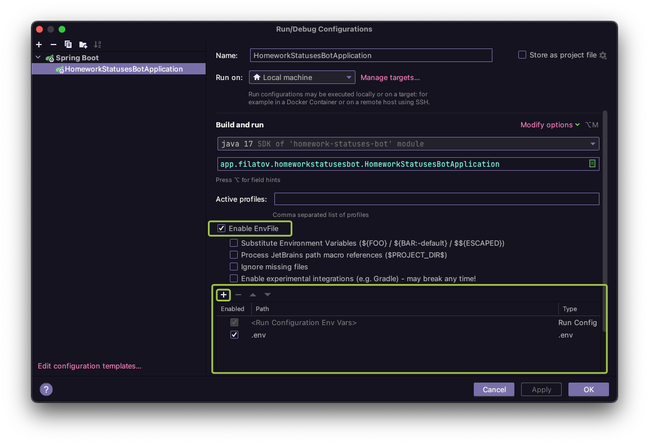Add new configuration with plus icon
This screenshot has height=444, width=649.
[39, 45]
